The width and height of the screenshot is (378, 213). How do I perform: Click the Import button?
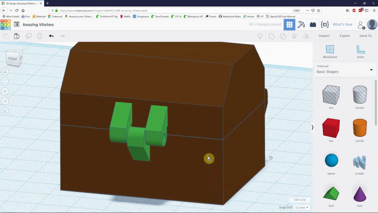point(324,36)
